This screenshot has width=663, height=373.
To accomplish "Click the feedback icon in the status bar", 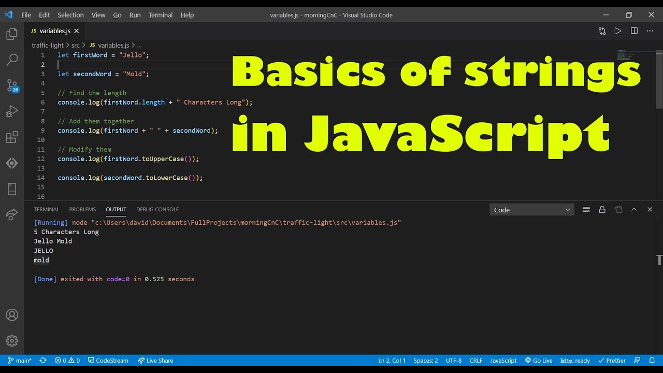I will 637,361.
